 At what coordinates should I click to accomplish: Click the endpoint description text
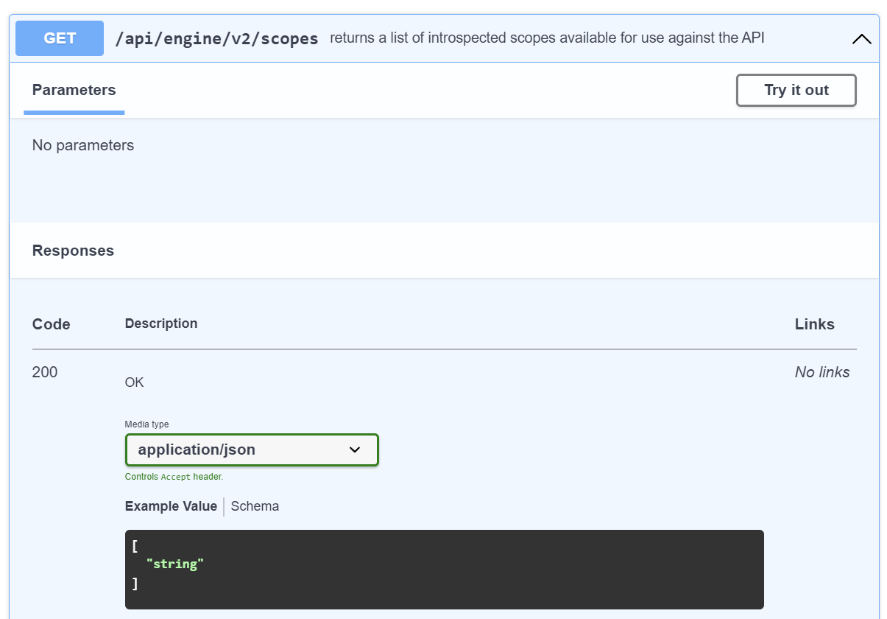(548, 38)
